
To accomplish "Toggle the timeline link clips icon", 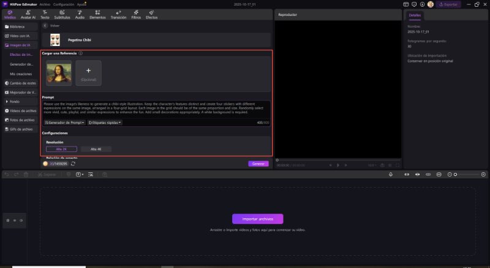I will pyautogui.click(x=406, y=175).
